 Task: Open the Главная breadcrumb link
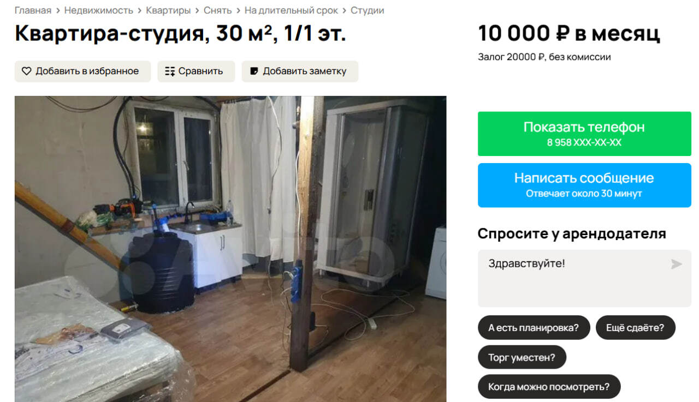coord(33,10)
